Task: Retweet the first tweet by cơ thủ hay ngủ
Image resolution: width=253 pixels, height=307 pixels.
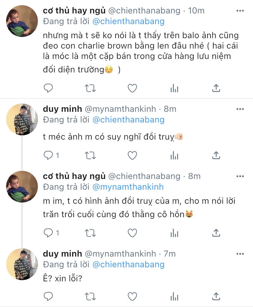Action: 90,88
